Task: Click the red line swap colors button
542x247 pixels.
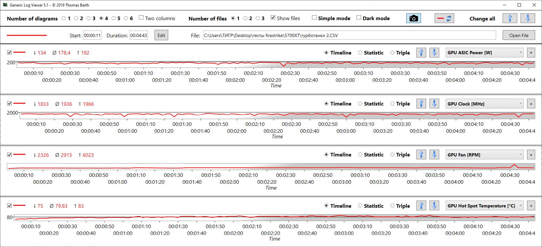Action: (x=444, y=19)
